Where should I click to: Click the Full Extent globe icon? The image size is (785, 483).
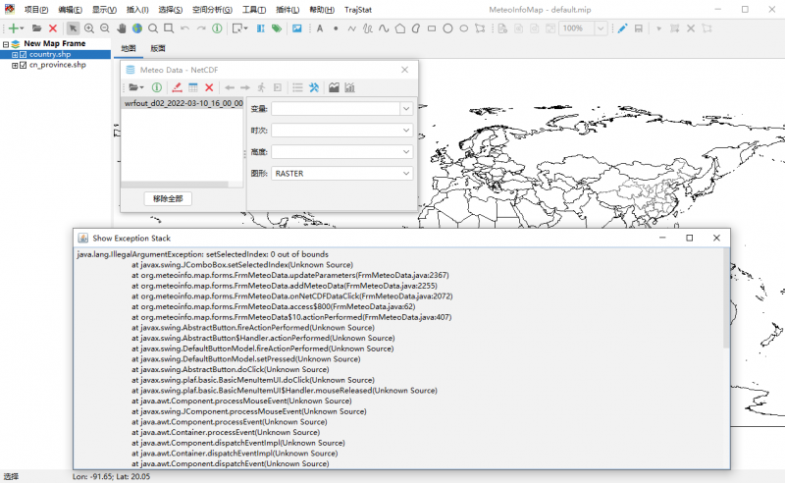click(136, 28)
